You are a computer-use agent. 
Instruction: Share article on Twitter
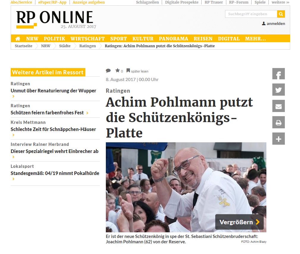tap(278, 90)
